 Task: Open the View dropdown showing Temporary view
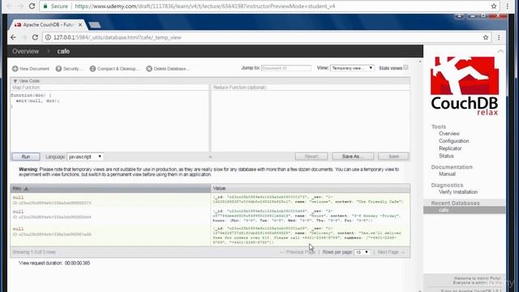352,68
